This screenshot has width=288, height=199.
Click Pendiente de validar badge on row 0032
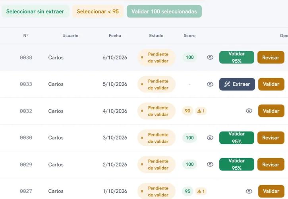pyautogui.click(x=157, y=111)
